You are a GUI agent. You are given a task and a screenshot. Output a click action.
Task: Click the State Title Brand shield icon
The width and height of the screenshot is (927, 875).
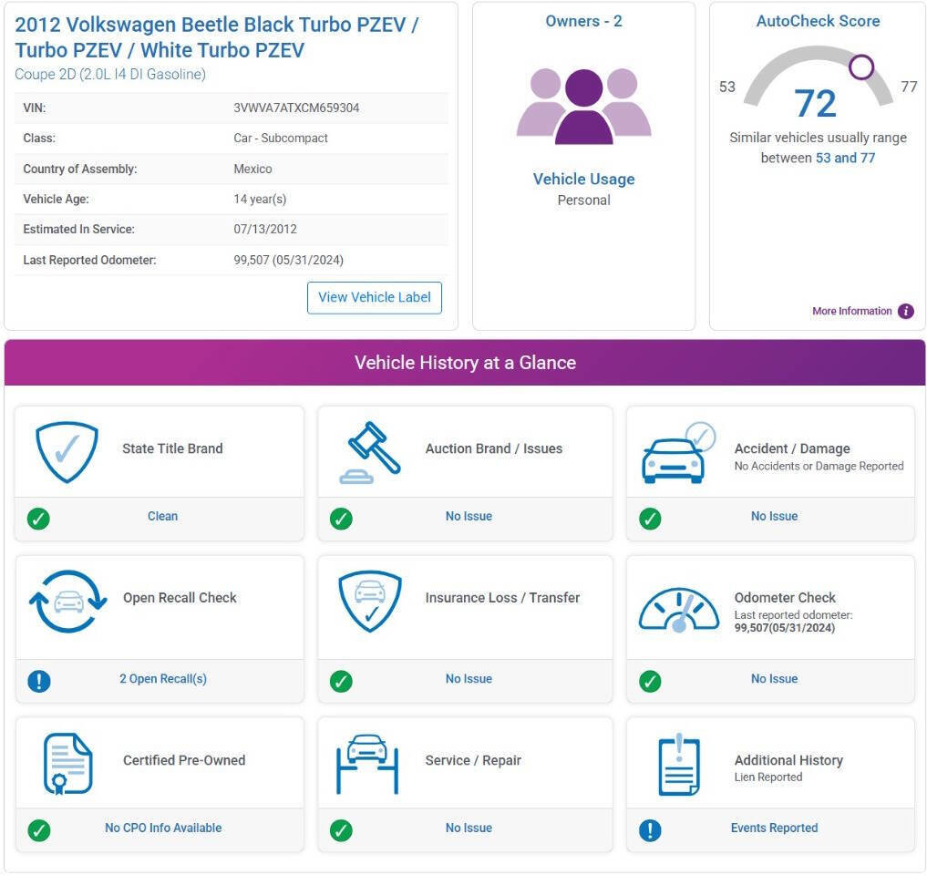click(x=67, y=452)
